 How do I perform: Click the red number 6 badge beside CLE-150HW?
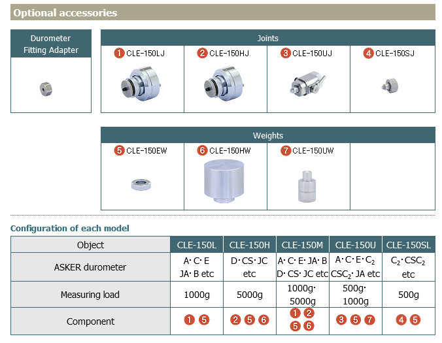click(x=203, y=151)
